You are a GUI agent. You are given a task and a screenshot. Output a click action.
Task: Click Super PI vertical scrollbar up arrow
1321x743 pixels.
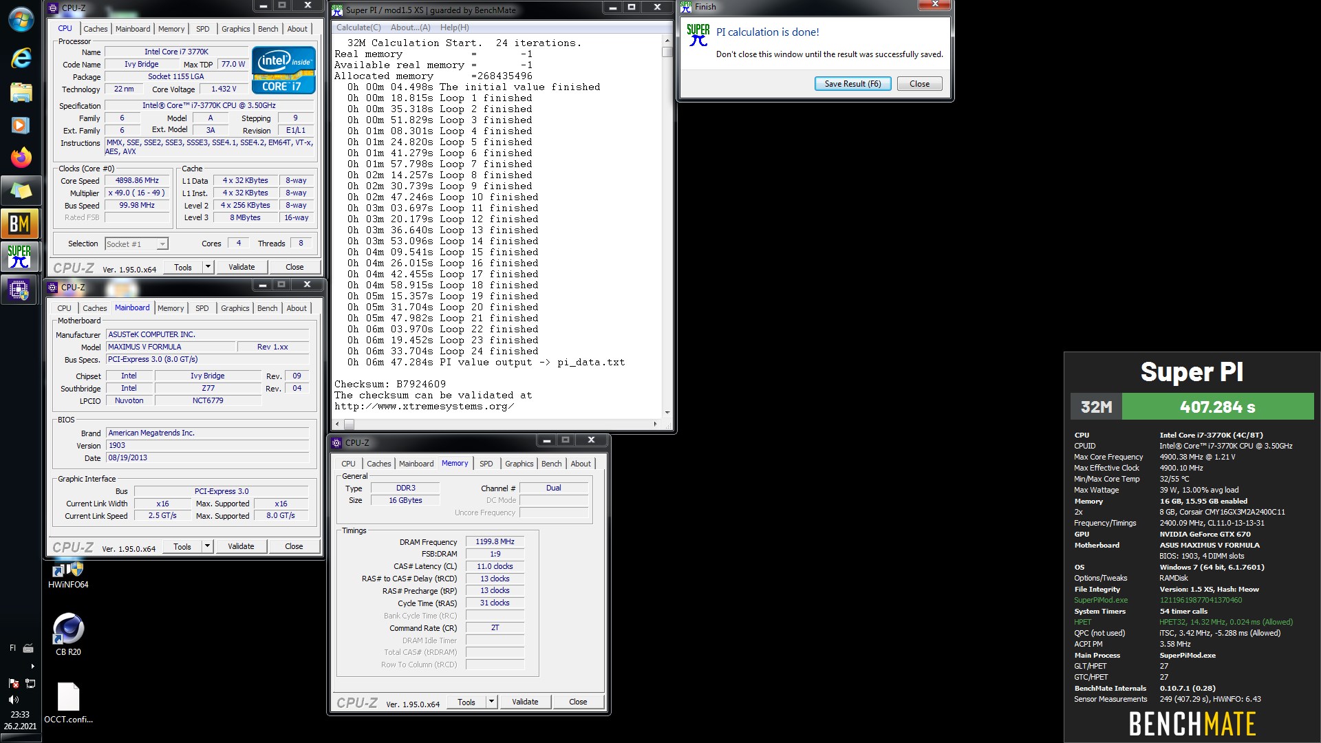point(667,41)
